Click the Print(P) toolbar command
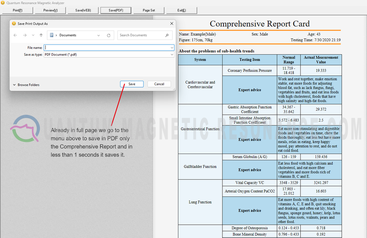Viewport: 367px width, 238px height. [17, 10]
